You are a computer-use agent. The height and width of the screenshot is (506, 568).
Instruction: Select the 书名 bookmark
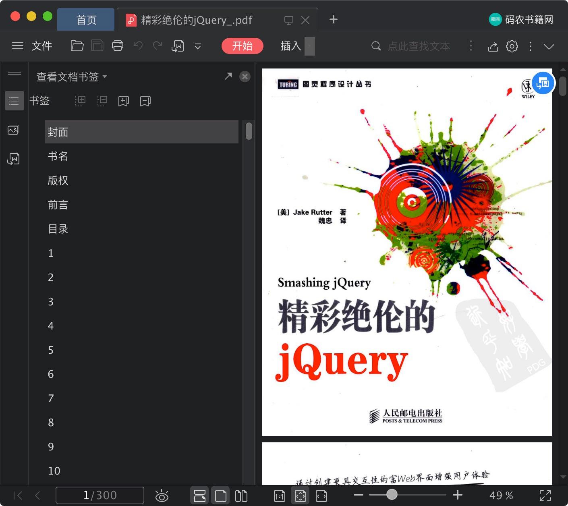click(x=142, y=156)
